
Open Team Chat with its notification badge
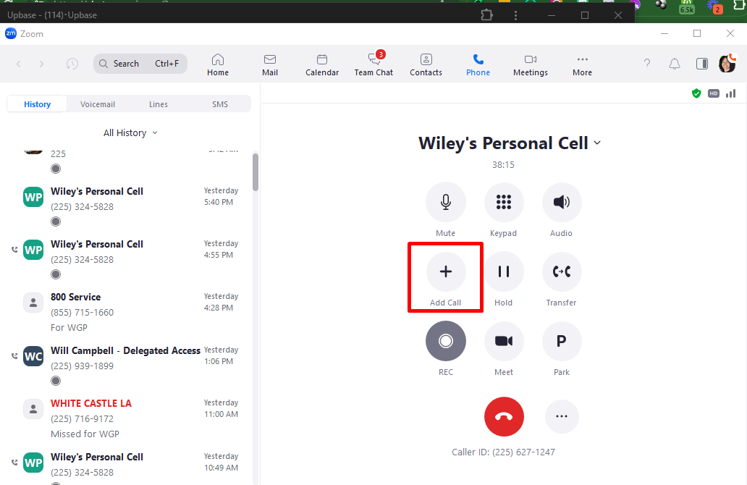373,64
